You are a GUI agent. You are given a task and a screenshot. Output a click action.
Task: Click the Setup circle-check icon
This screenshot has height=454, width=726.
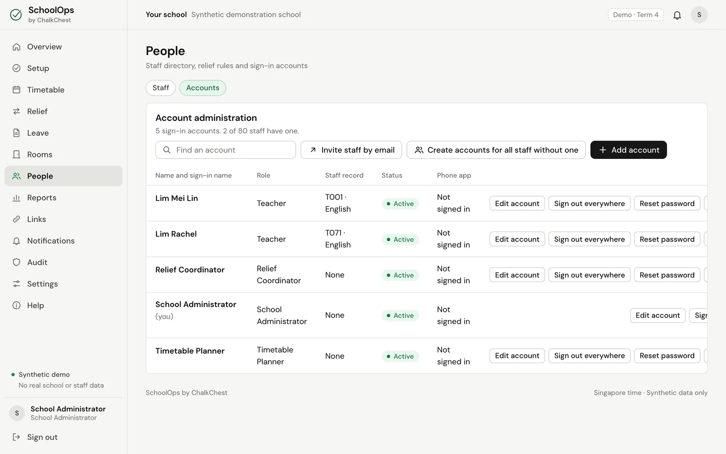point(17,68)
